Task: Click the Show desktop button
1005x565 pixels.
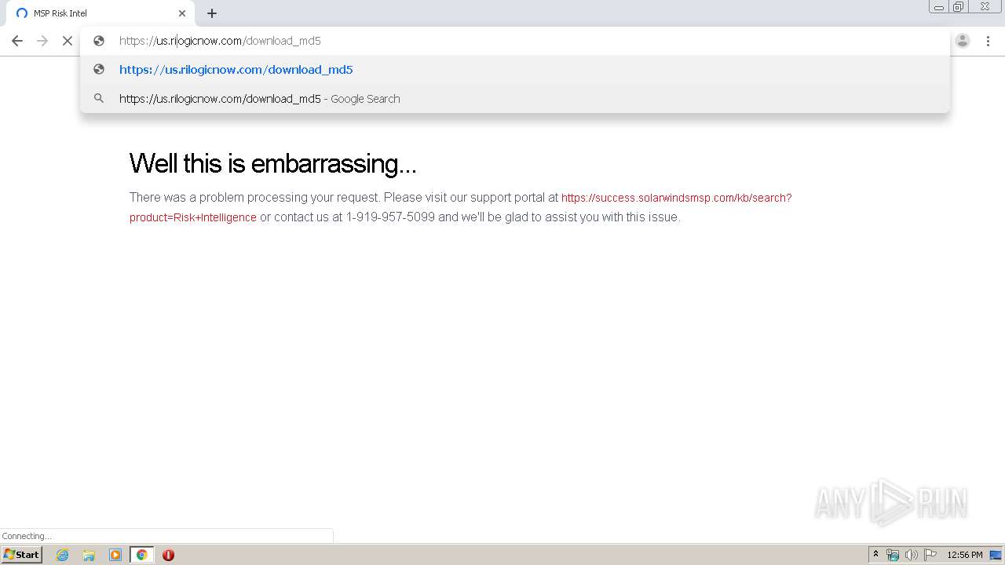Action: pos(996,555)
